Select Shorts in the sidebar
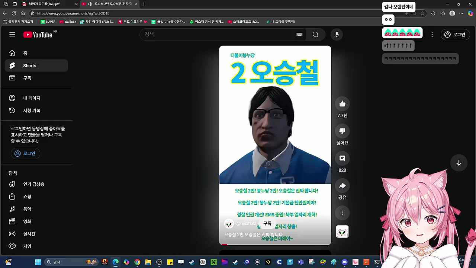The width and height of the screenshot is (476, 268). pyautogui.click(x=36, y=66)
